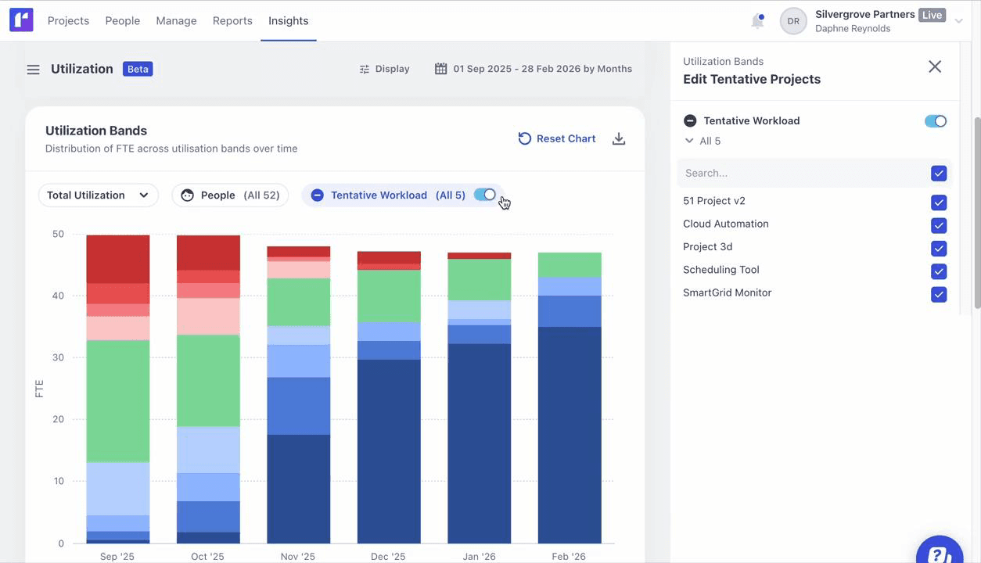Click the Display button label

coord(392,69)
